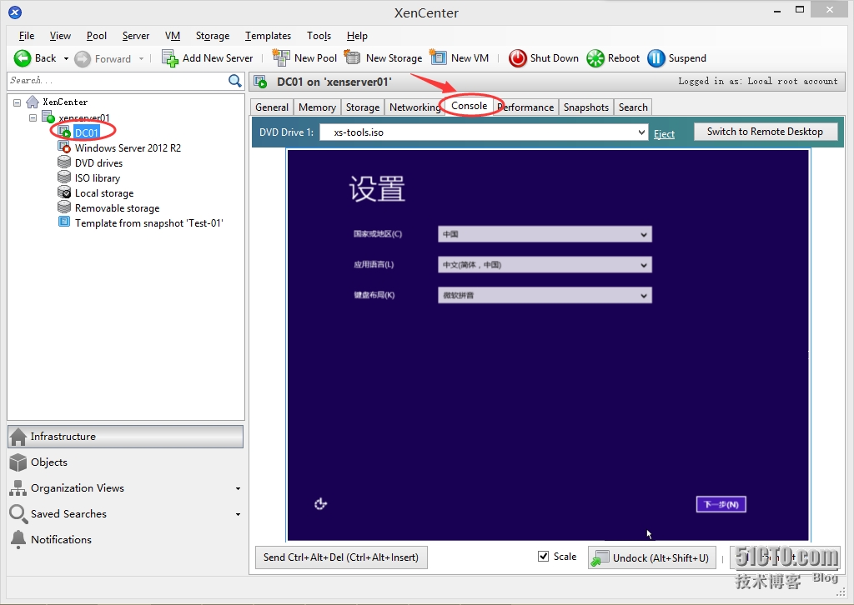Click the Test-01 template icon

tap(64, 222)
